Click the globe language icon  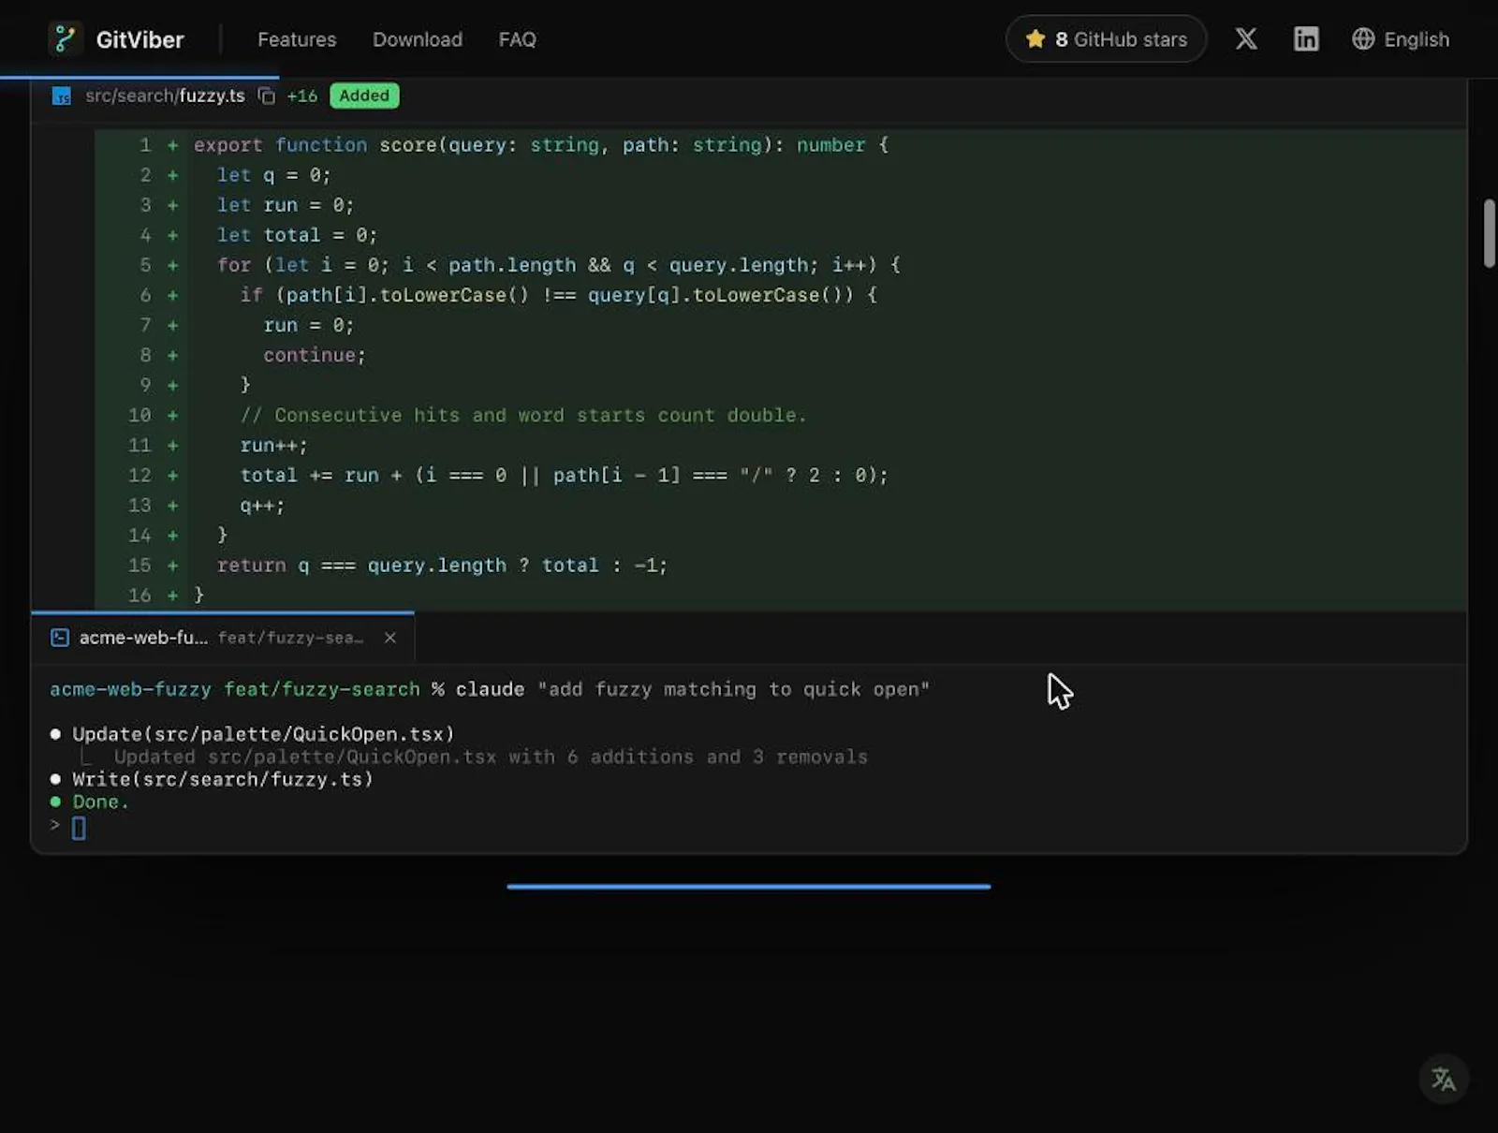(1363, 39)
